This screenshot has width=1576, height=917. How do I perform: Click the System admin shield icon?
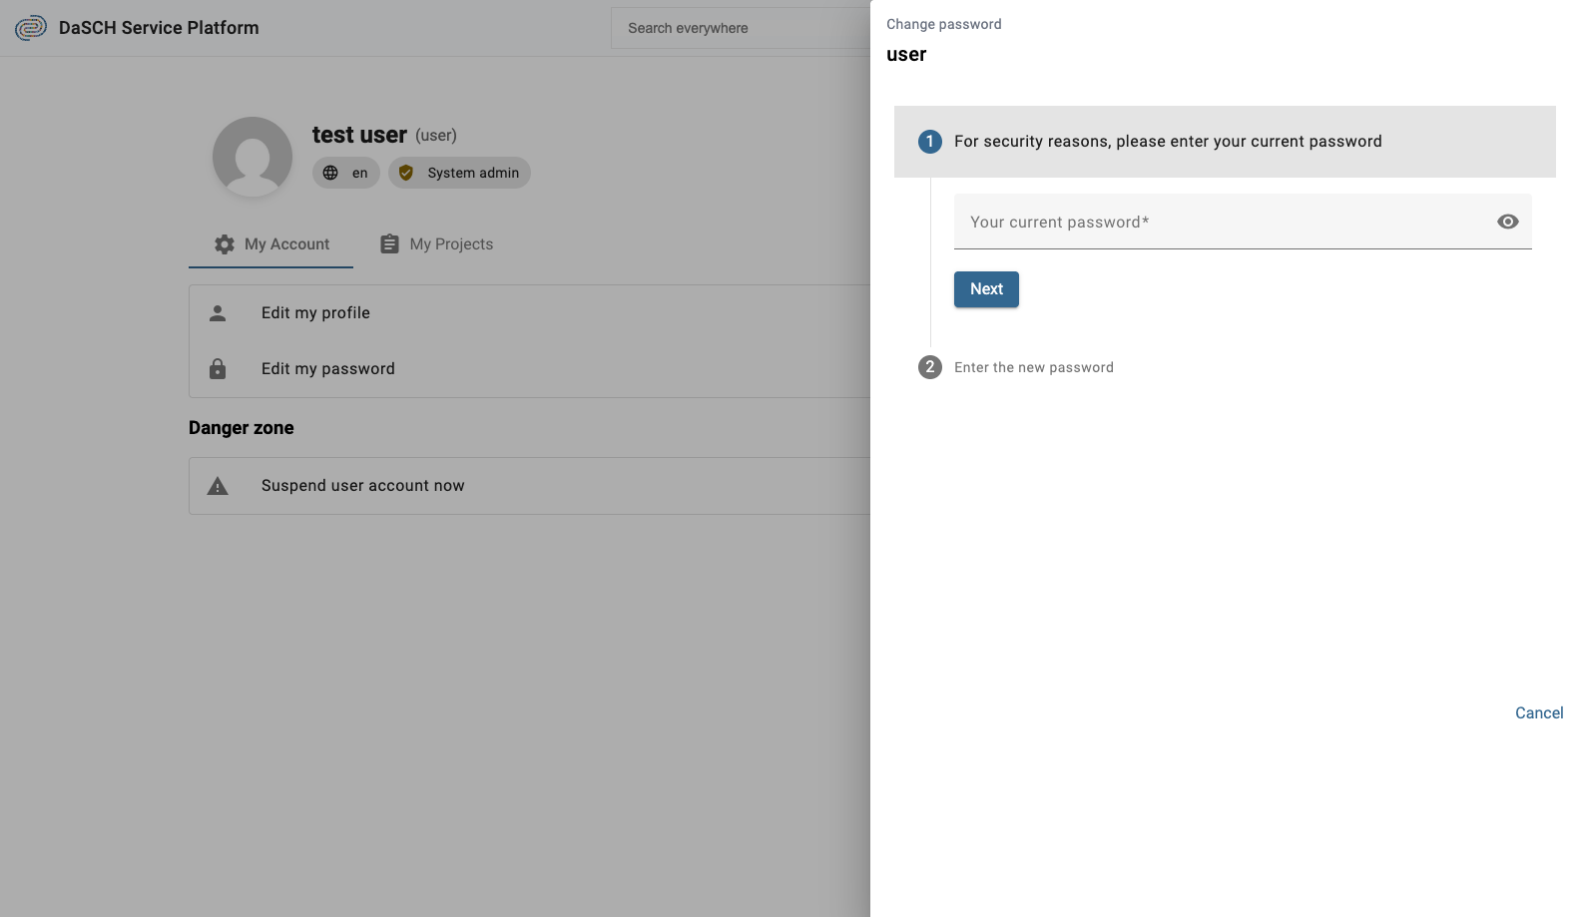pos(406,173)
